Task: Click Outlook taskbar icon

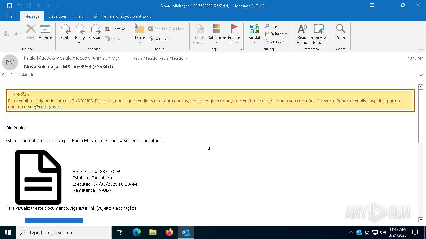Action: click(185, 232)
